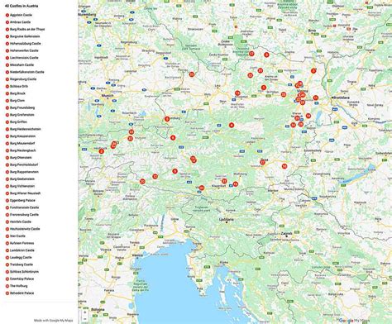Click Burg Neulengbach in the list
This screenshot has height=324, width=392.
coord(23,150)
